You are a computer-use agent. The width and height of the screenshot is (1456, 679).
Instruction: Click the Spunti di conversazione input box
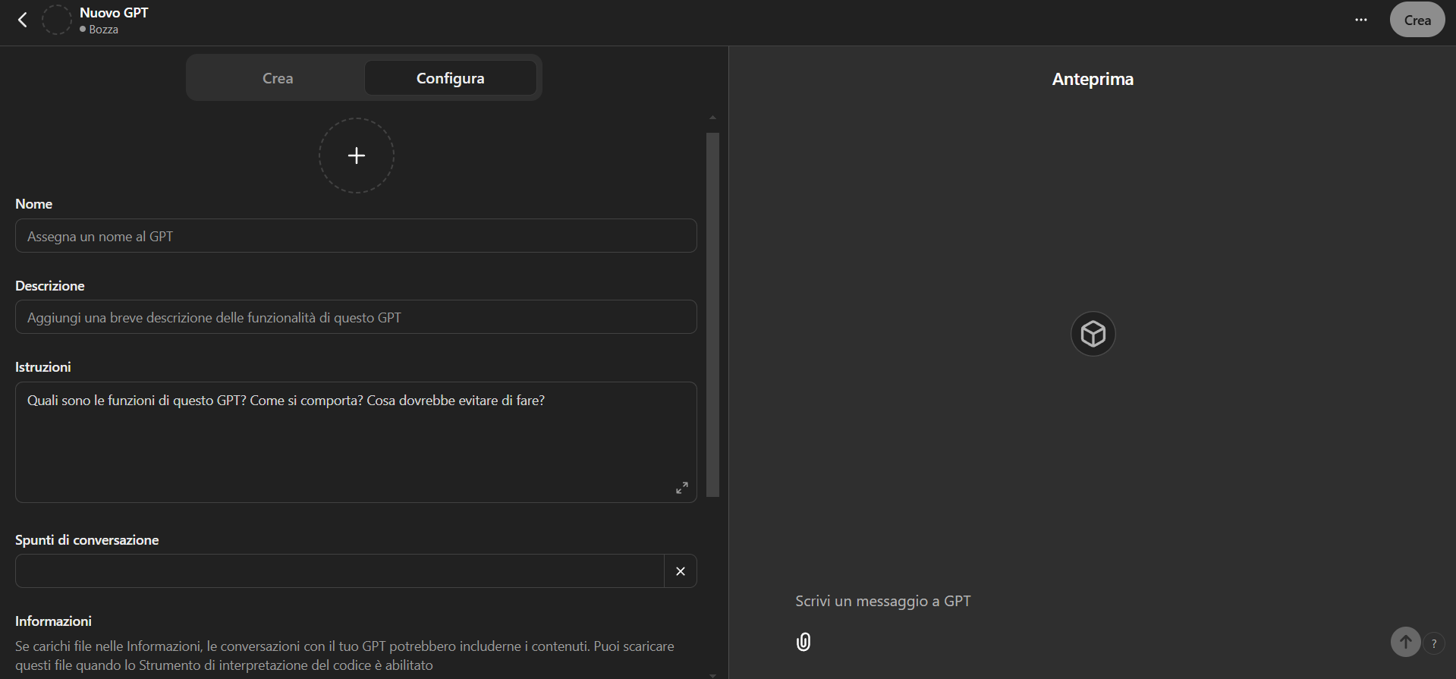pos(339,571)
